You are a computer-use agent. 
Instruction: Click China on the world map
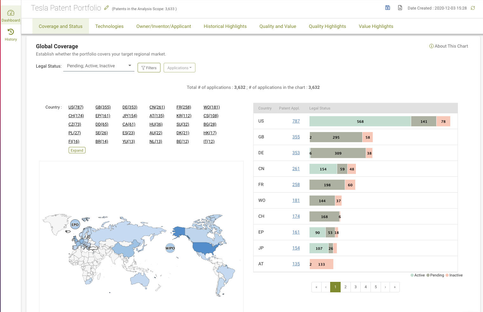pos(127,249)
